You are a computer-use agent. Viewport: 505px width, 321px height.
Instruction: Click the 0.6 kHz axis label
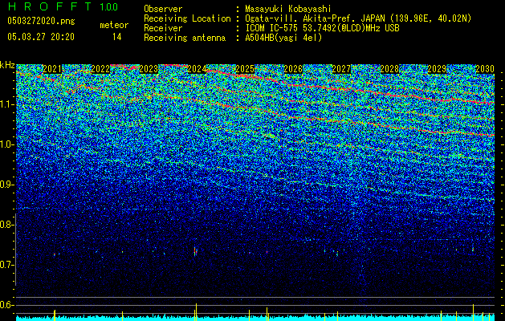click(7, 305)
